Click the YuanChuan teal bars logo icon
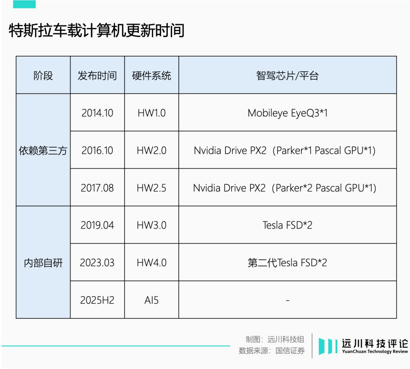This screenshot has height=369, width=410. [328, 346]
